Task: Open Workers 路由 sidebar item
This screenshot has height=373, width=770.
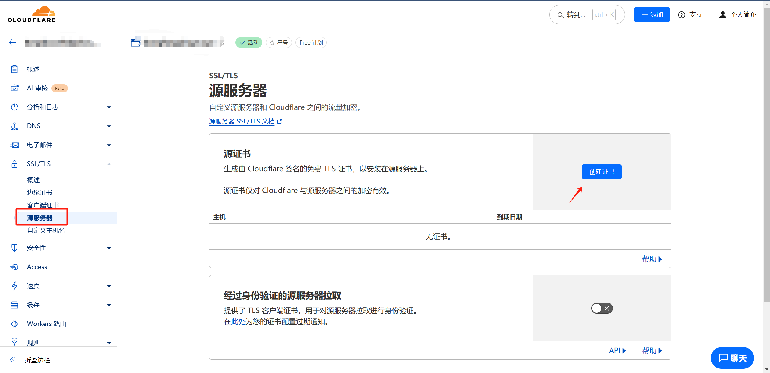Action: click(47, 324)
